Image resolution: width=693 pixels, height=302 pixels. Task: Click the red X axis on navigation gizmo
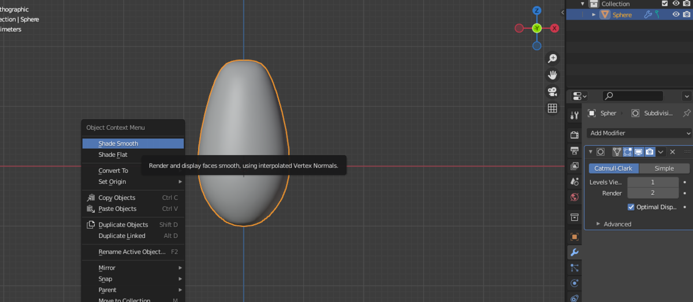[554, 28]
